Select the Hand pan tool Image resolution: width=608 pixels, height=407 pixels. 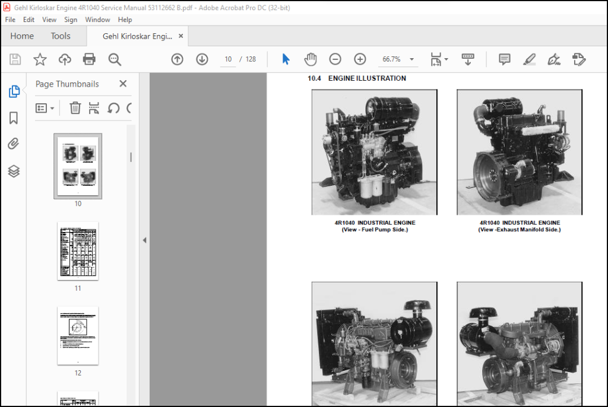point(310,59)
